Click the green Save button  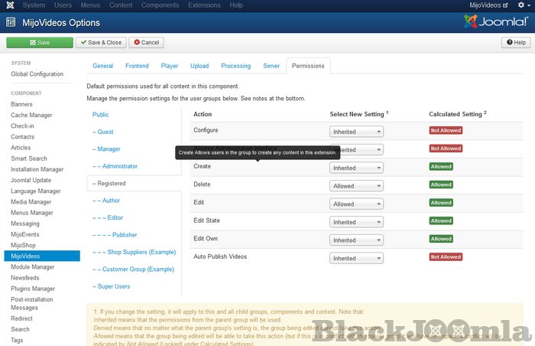pos(39,43)
